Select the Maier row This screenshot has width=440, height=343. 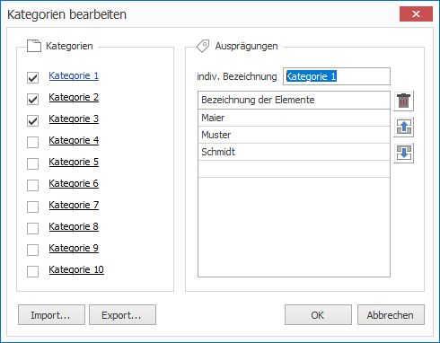point(294,118)
